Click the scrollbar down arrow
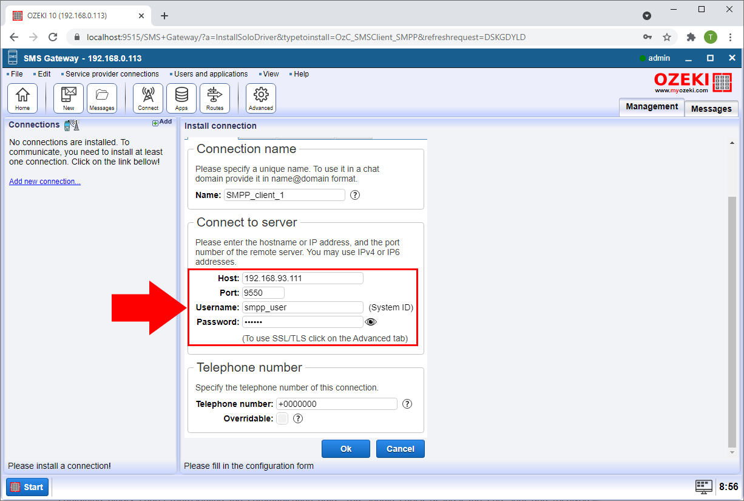 point(732,452)
